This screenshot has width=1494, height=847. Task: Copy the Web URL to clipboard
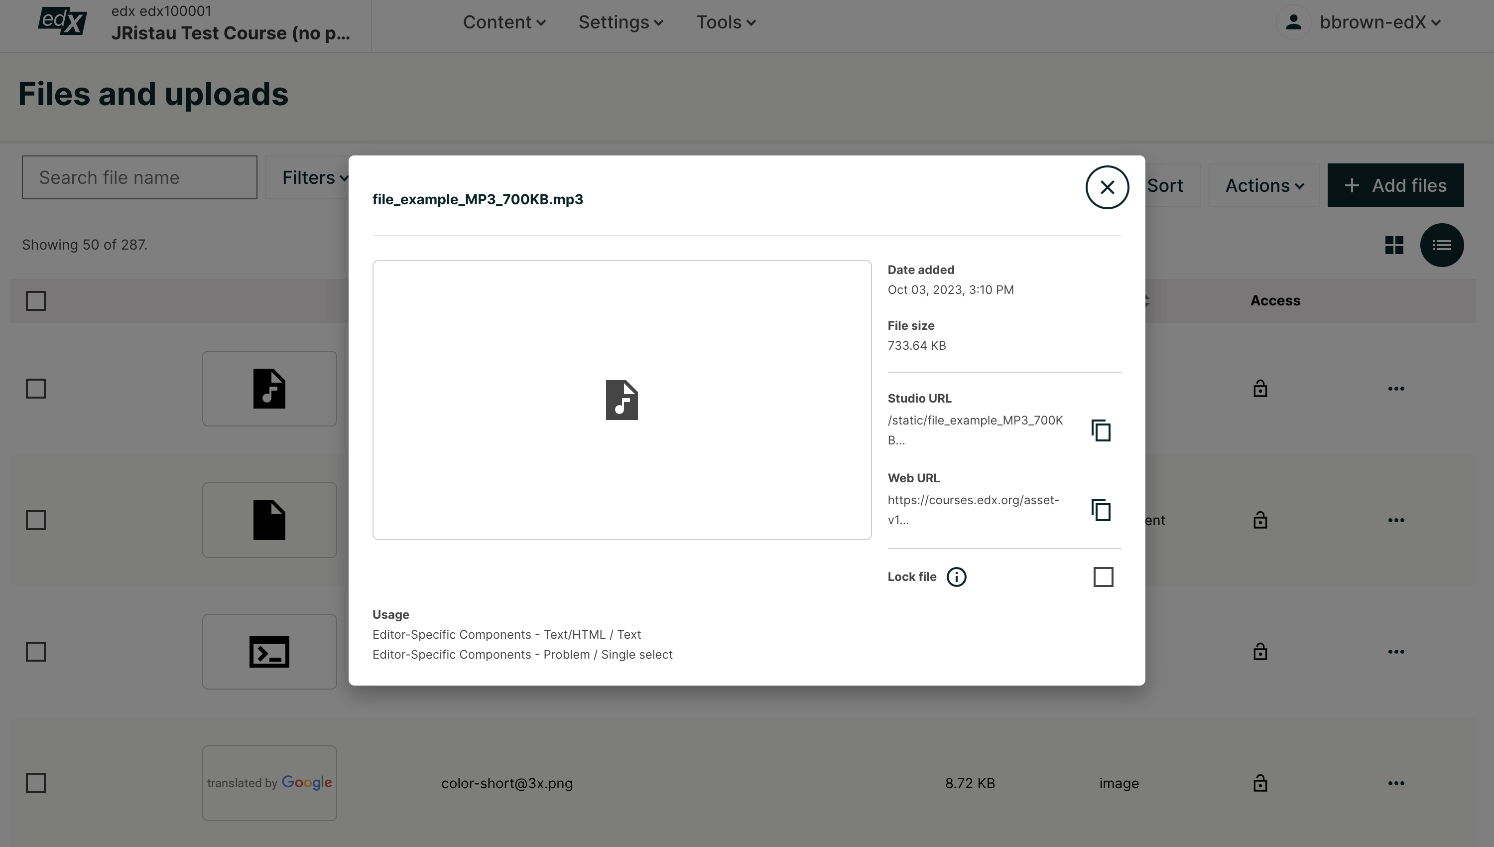(1102, 510)
